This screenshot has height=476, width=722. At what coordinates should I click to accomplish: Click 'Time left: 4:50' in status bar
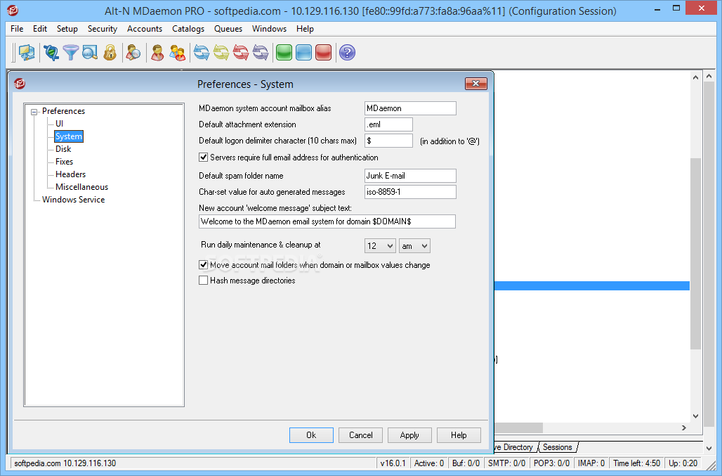coord(636,463)
